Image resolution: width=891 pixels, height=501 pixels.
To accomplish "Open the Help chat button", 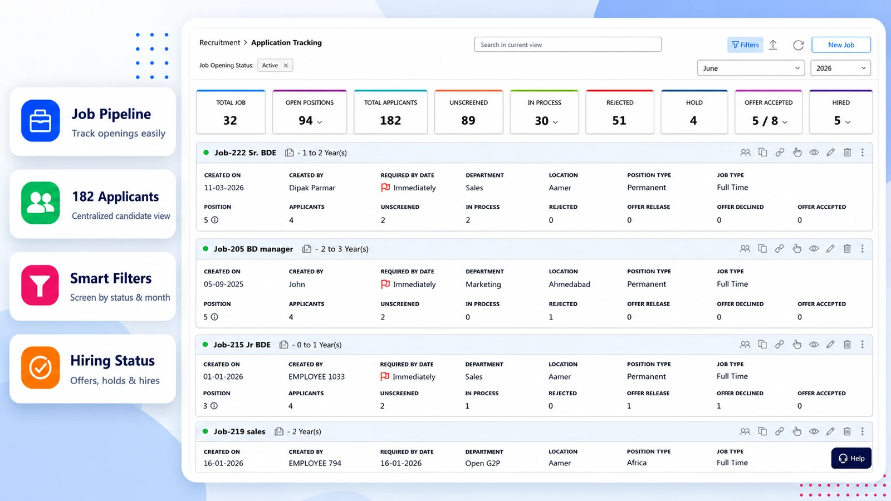I will 851,458.
